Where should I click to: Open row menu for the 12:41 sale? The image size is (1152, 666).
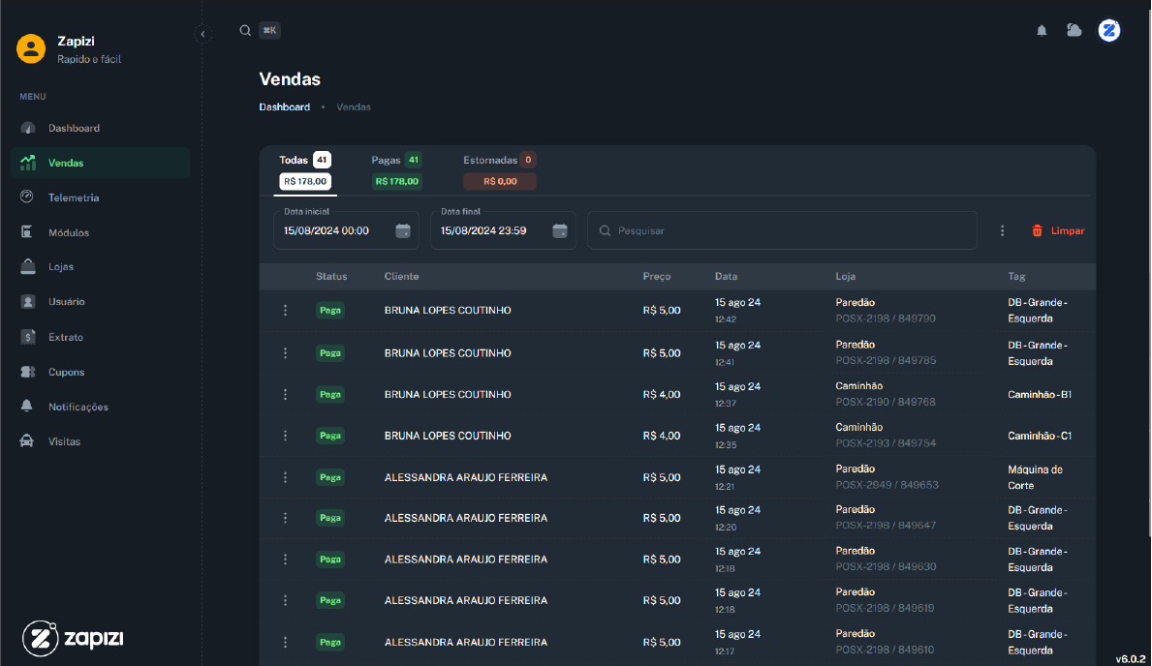coord(285,353)
